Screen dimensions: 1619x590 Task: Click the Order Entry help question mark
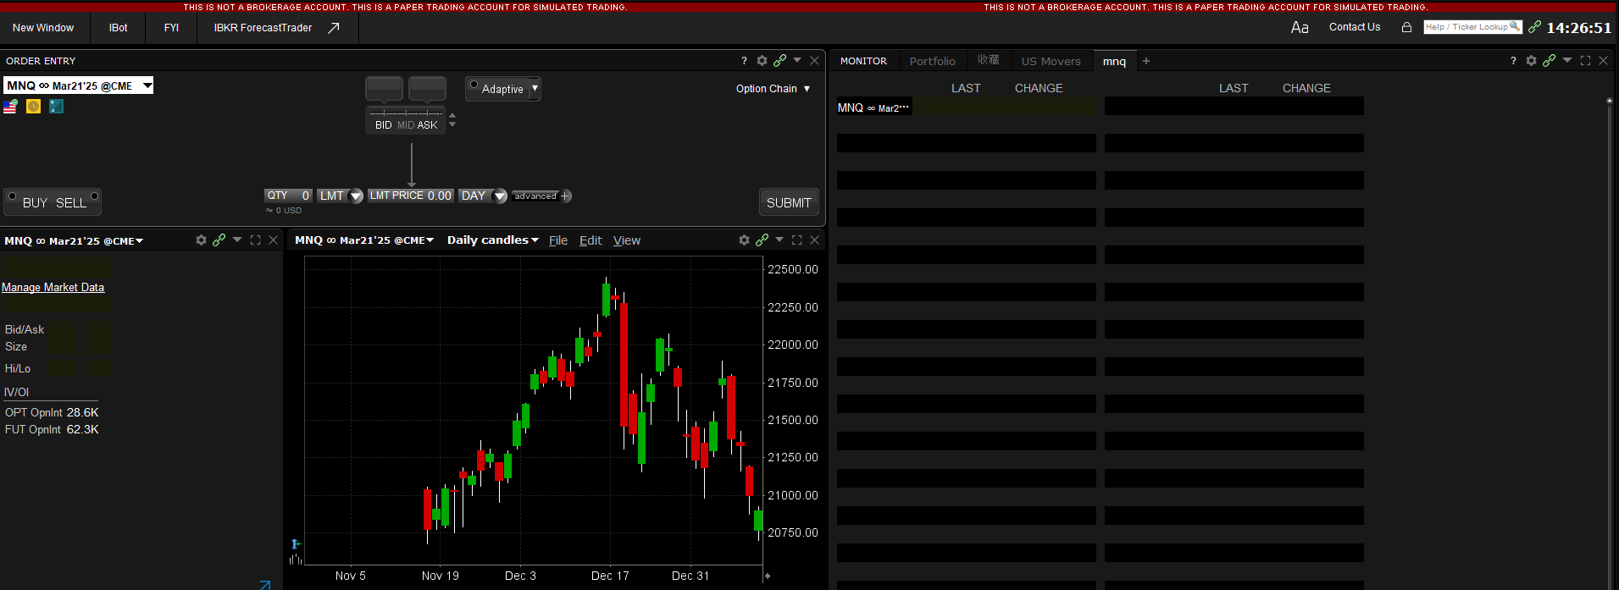pyautogui.click(x=744, y=61)
